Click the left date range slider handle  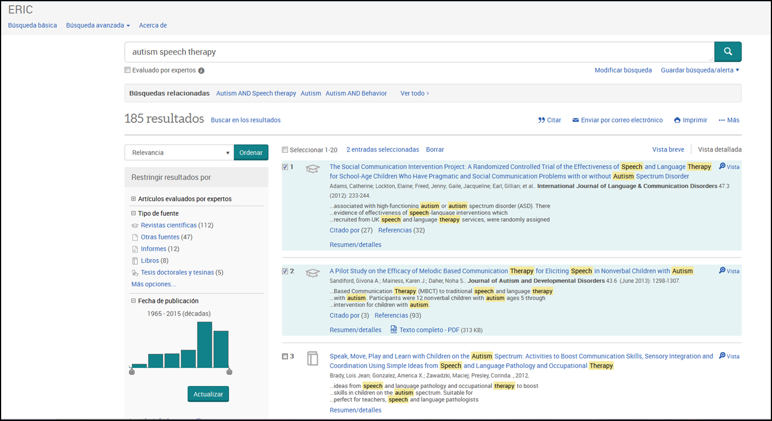[x=132, y=371]
